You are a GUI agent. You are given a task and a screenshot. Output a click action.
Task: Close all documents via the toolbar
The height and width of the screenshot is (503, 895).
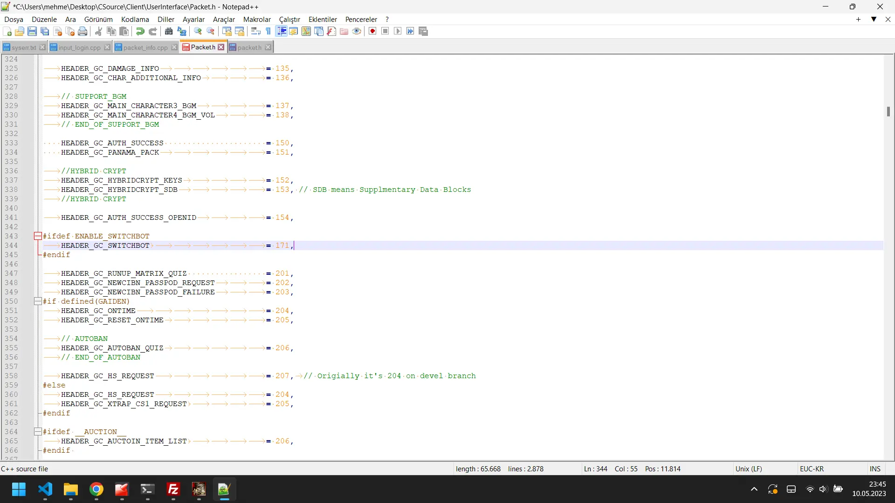coord(70,31)
